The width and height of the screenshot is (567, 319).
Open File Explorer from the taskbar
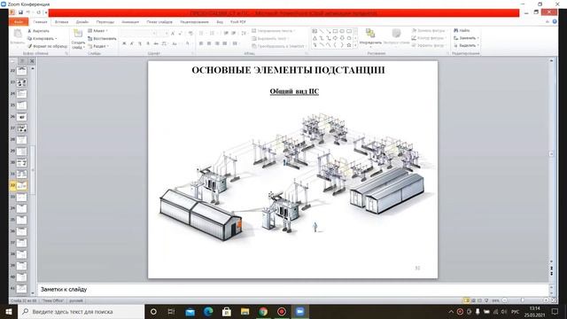245,311
